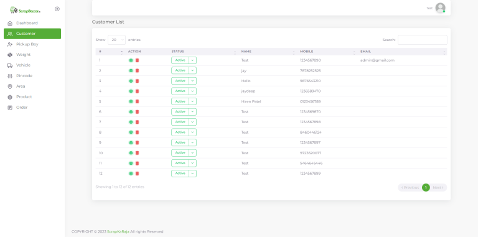Sort table by Status column
Viewport: 478px width, 237px height.
[203, 52]
